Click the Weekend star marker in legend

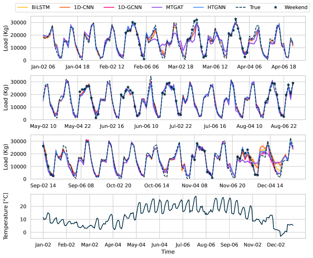pos(276,7)
